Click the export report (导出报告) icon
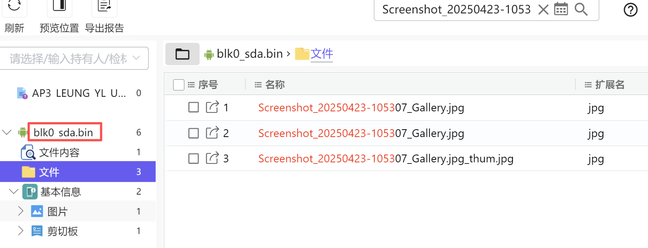The height and width of the screenshot is (248, 648). tap(104, 6)
